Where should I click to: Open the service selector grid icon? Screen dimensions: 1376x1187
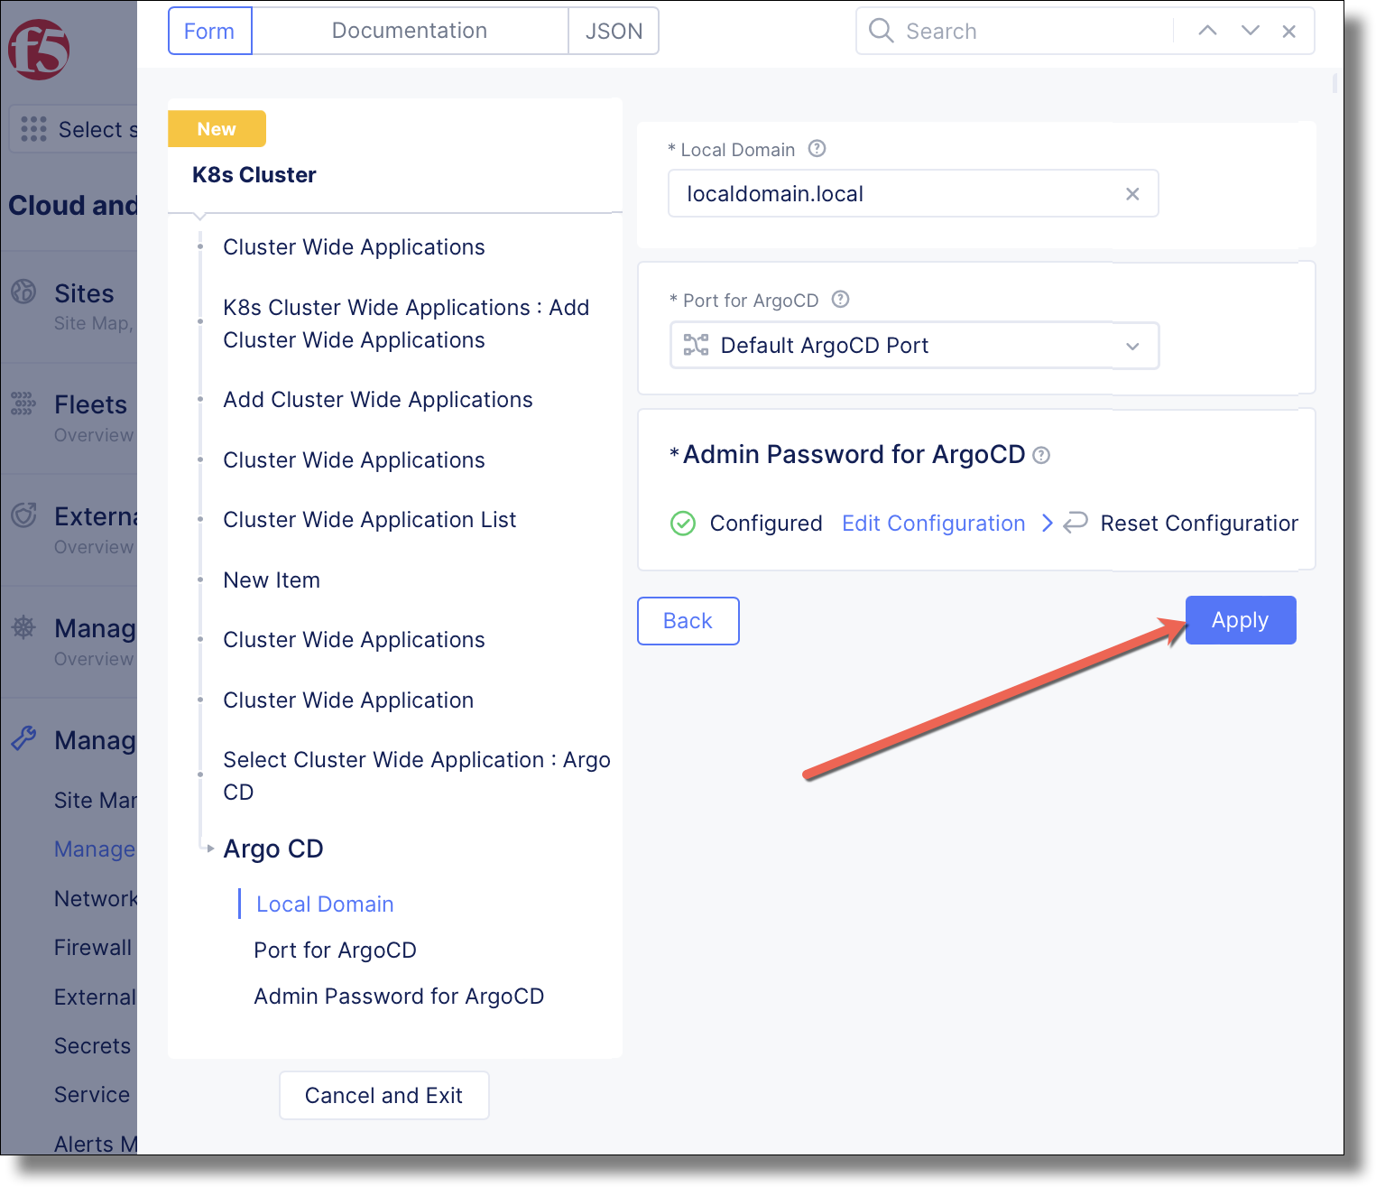33,129
